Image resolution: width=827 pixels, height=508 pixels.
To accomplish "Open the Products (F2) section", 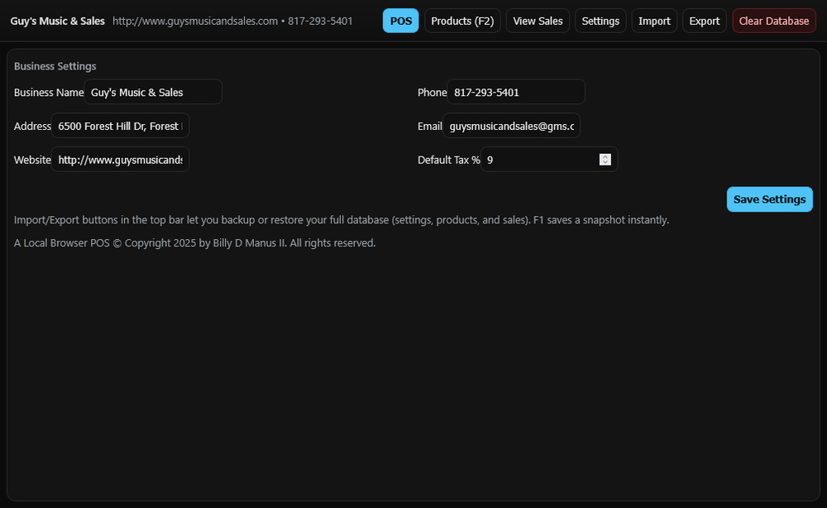I will [461, 20].
